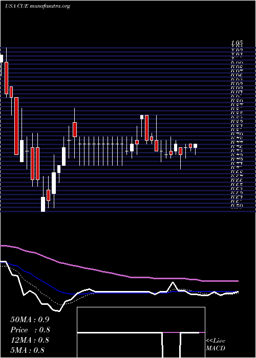This screenshot has width=256, height=358.
Task: Click the 1.05 price axis label
Action: click(237, 43)
